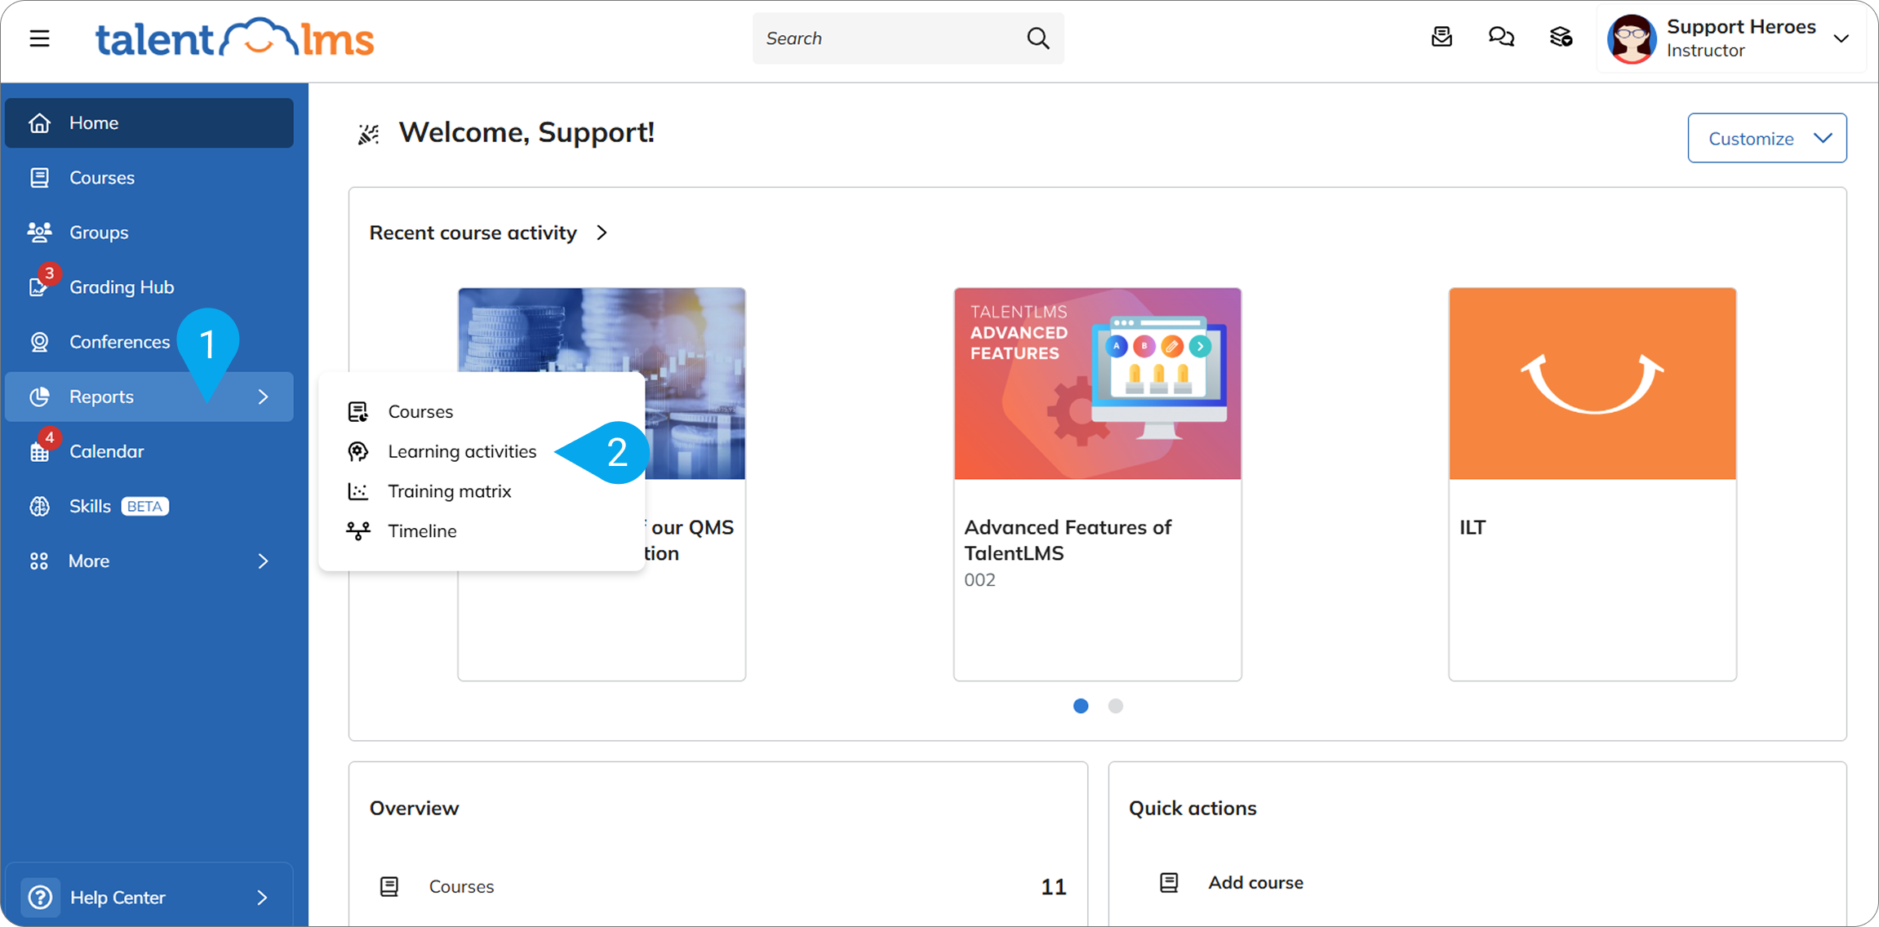Expand the More submenu chevron
Viewport: 1879px width, 927px height.
point(263,561)
